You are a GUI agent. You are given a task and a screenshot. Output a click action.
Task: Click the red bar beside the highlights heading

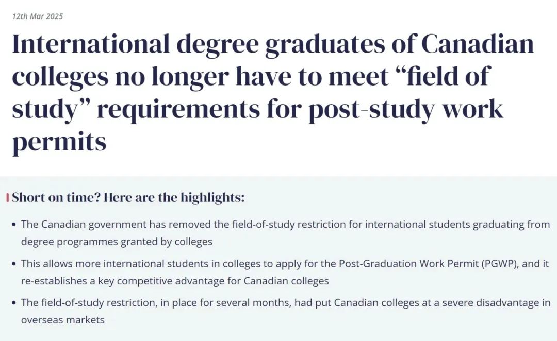point(7,198)
